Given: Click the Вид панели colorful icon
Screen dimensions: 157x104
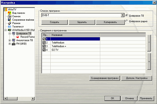Looking at the screenshot, I should (x=9, y=13).
